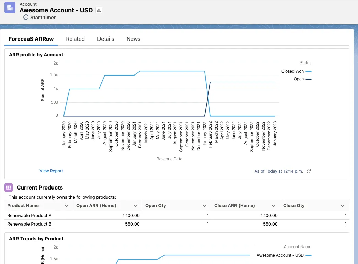Image resolution: width=358 pixels, height=264 pixels.
Task: Click the ARR Trends by Product heading
Action: [x=36, y=239]
